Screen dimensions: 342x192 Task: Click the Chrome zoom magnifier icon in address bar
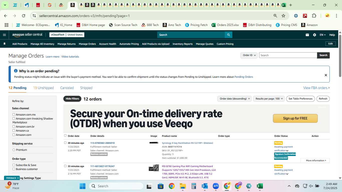275,16
